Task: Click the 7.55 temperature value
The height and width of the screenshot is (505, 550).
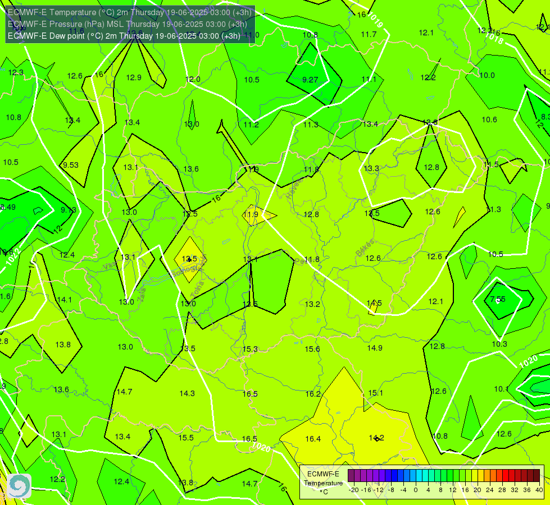Action: tap(498, 299)
